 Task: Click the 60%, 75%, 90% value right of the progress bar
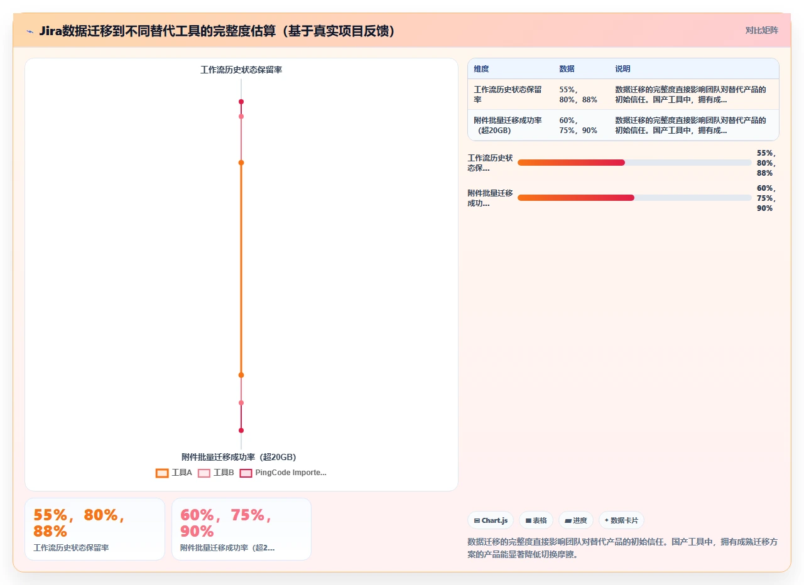(766, 198)
